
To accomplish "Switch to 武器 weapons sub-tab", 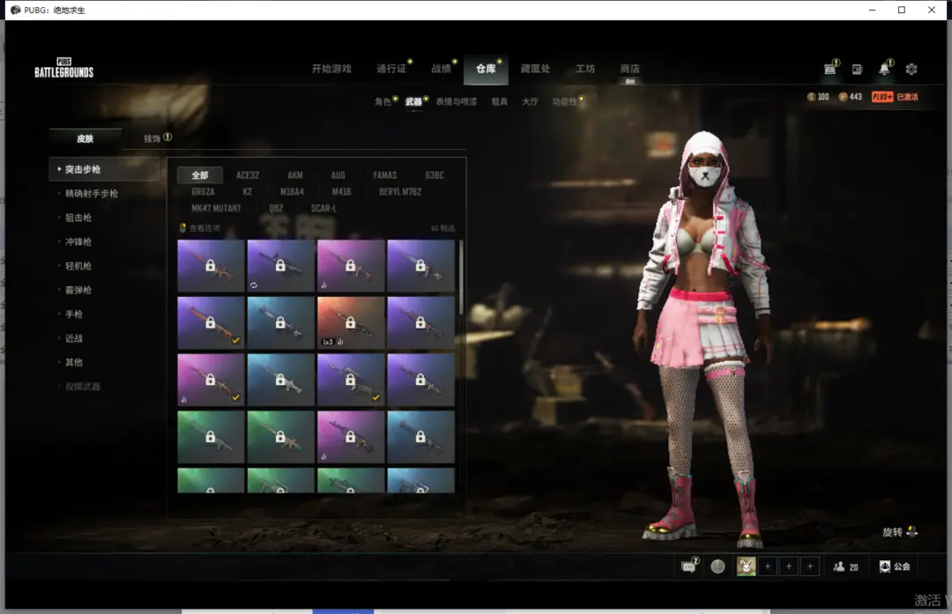I will coord(413,101).
